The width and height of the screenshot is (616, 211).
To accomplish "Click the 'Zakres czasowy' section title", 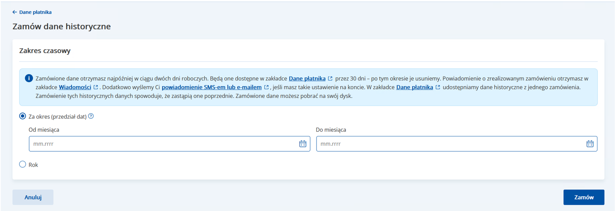I will 45,51.
